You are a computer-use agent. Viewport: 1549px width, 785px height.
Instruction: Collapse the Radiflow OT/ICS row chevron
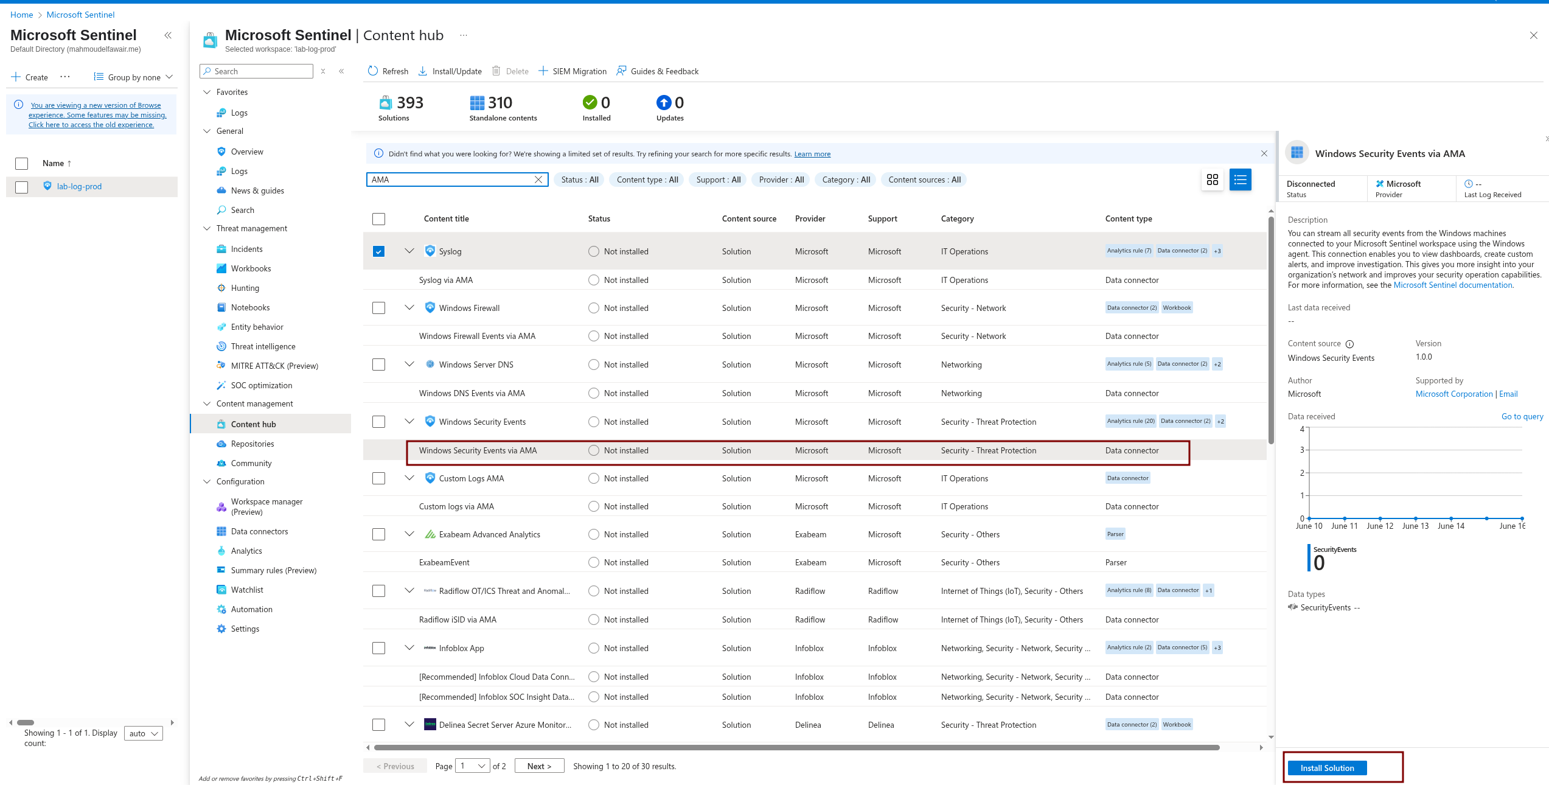click(x=409, y=591)
